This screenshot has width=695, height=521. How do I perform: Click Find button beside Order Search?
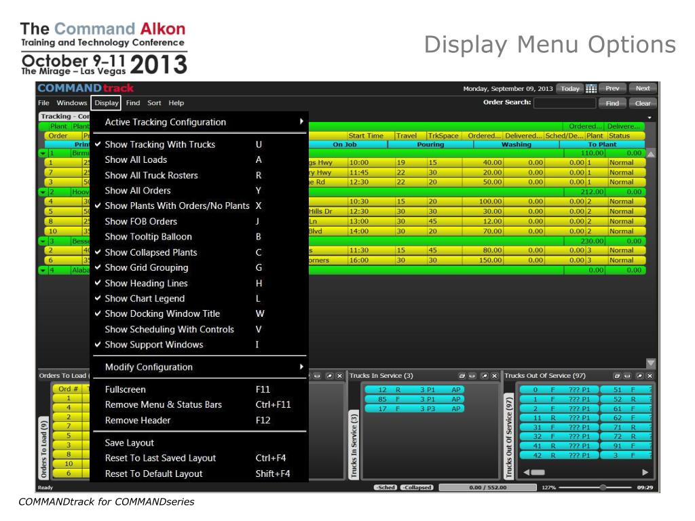click(612, 103)
